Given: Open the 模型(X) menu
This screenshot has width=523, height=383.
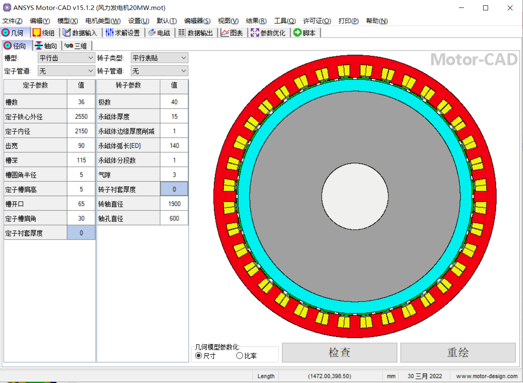Looking at the screenshot, I should tap(68, 21).
